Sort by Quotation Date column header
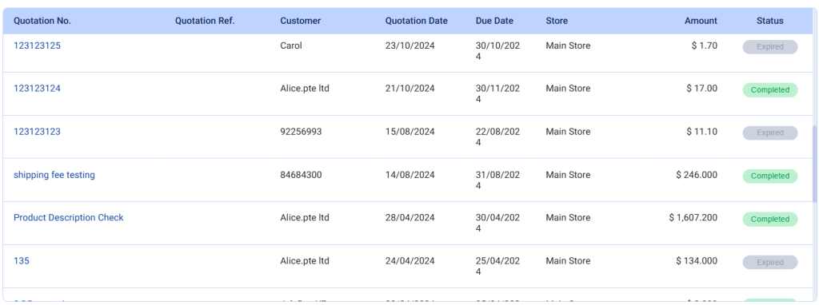The height and width of the screenshot is (305, 819). pyautogui.click(x=416, y=21)
